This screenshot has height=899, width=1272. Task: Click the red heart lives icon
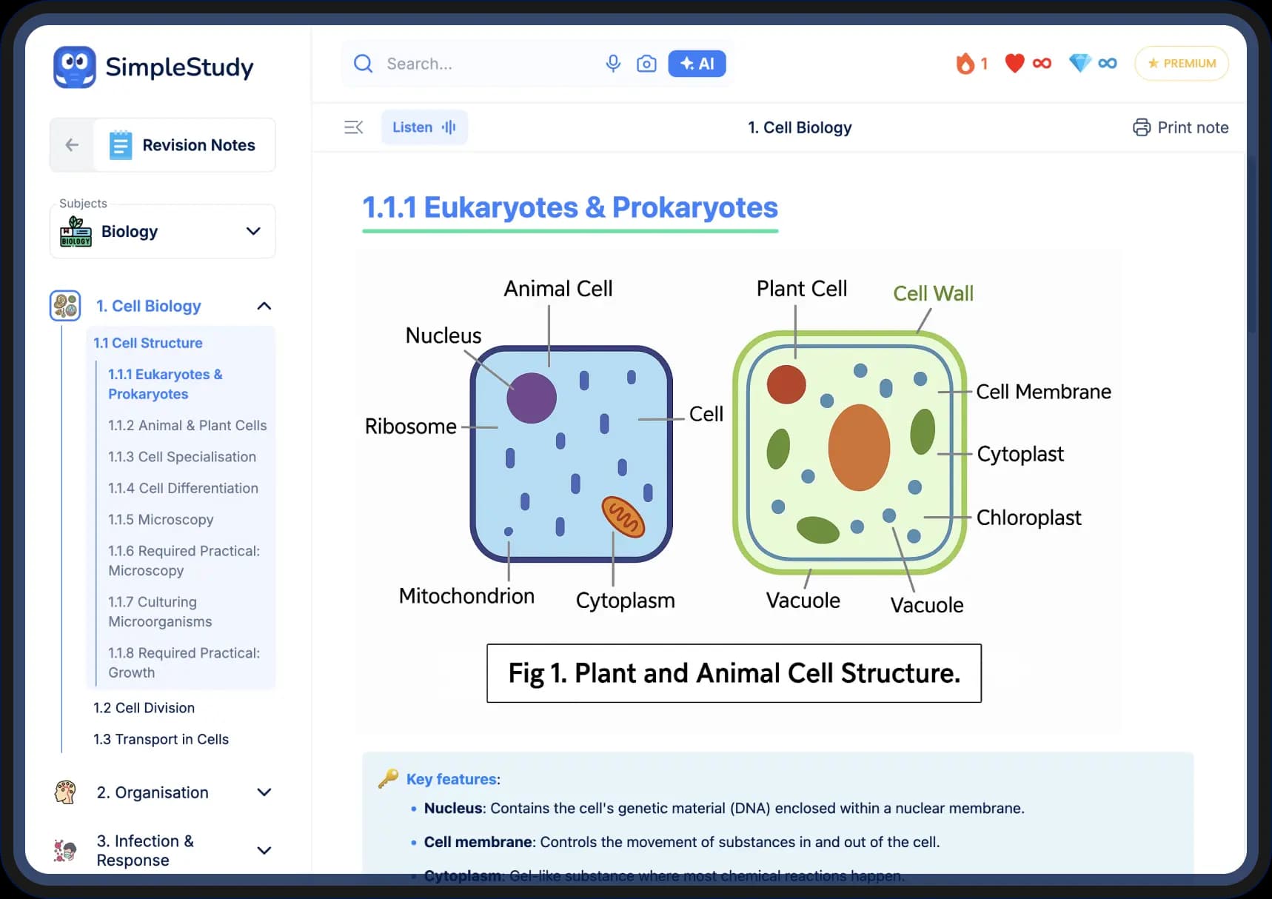click(1014, 64)
